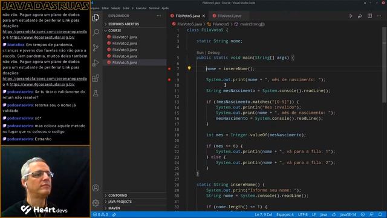Expand the EDITORES ABERTOS section
Image resolution: width=387 pixels, height=218 pixels.
[x=134, y=24]
